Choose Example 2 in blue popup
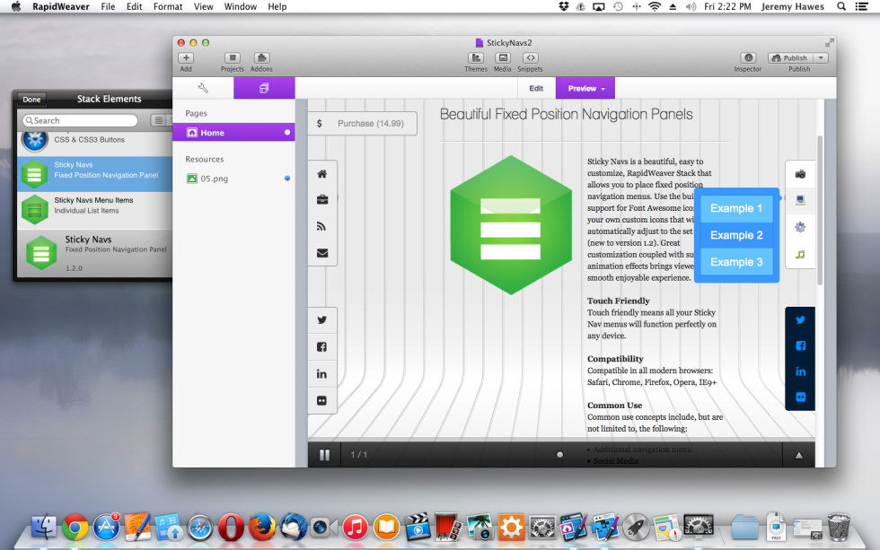Viewport: 880px width, 550px height. (x=736, y=235)
